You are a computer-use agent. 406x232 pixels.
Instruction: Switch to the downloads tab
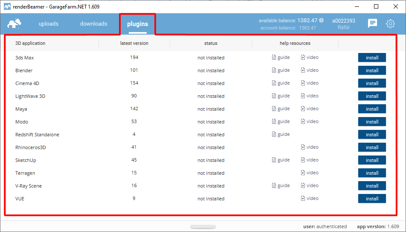tap(93, 23)
